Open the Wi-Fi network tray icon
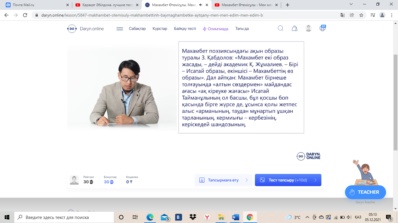The image size is (398, 223). (x=336, y=217)
